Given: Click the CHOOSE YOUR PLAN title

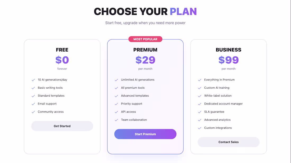Looking at the screenshot, I should tap(145, 11).
